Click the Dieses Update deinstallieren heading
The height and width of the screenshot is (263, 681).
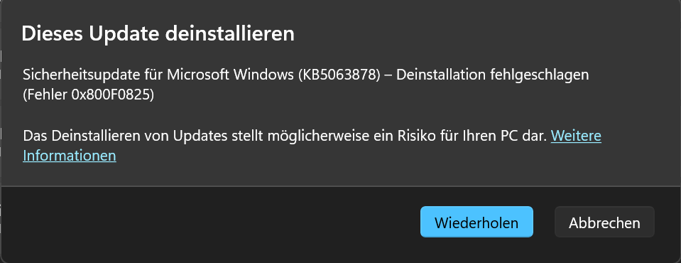pos(158,34)
